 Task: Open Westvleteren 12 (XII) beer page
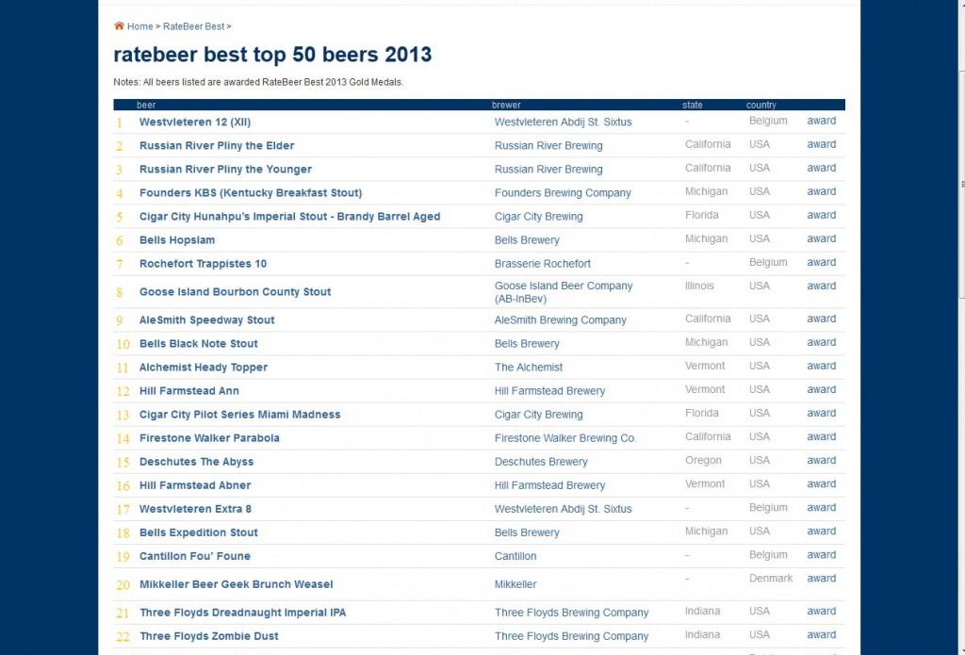click(x=194, y=122)
